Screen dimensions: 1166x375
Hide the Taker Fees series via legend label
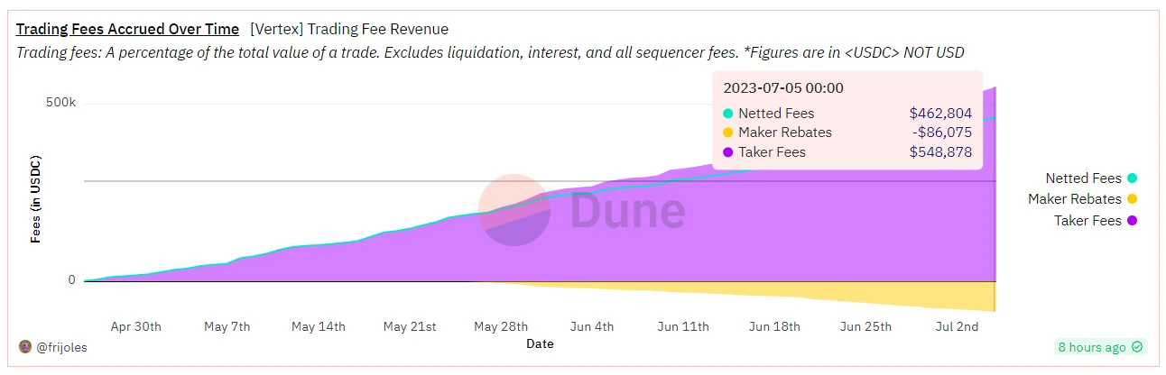[1087, 221]
